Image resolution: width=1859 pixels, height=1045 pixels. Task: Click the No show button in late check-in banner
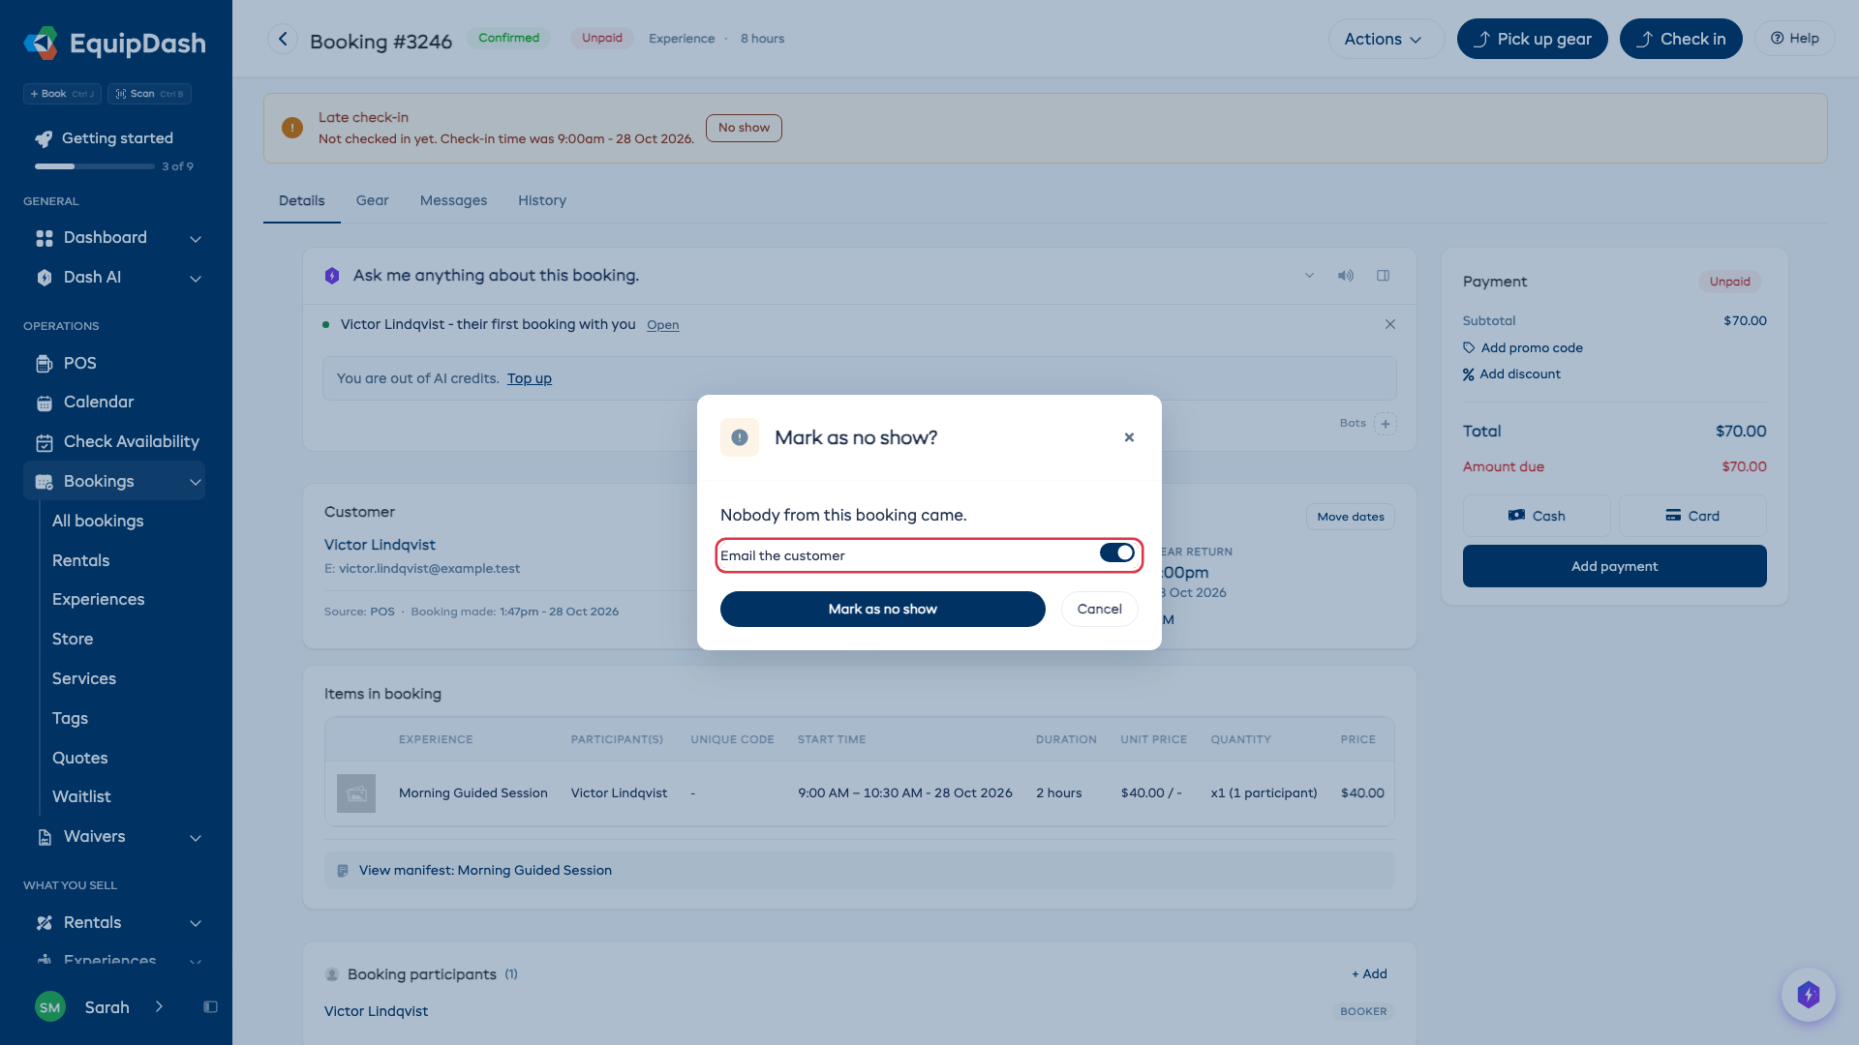[x=744, y=128]
